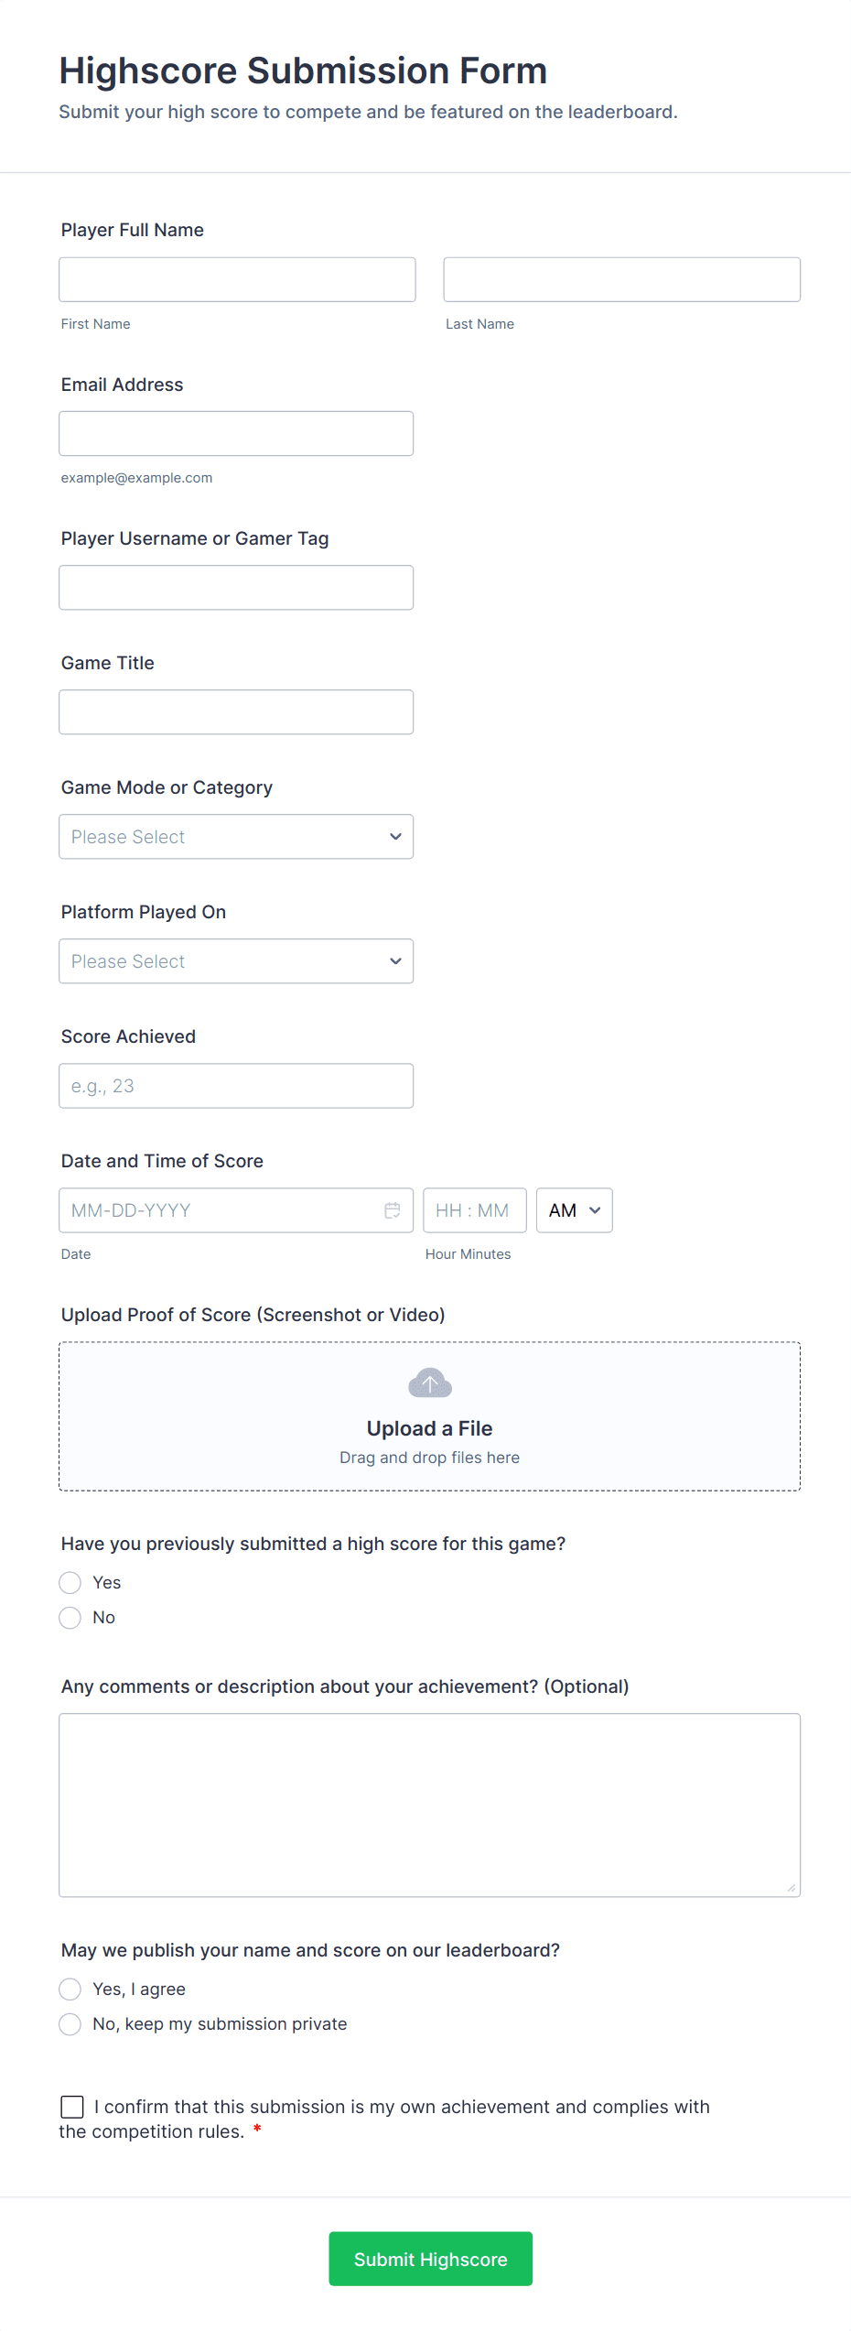The height and width of the screenshot is (2331, 851).
Task: Select No for previously submitted high score
Action: [x=70, y=1617]
